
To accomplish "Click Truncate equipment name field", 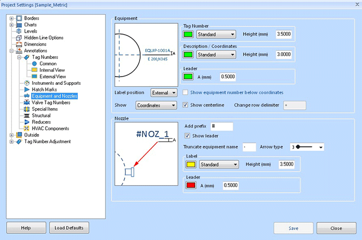I will click(249, 147).
